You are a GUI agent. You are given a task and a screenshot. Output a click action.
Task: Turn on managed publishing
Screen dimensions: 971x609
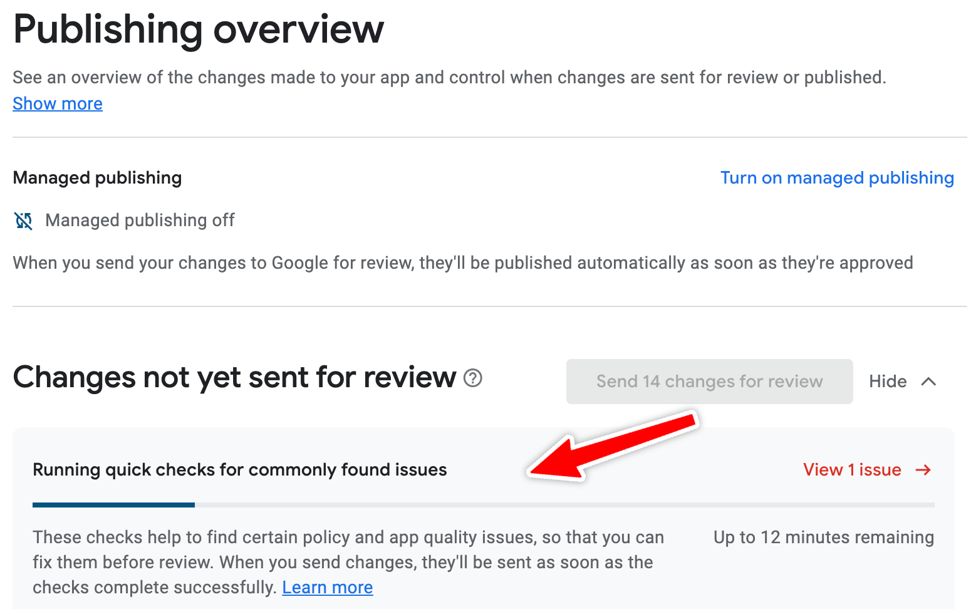837,178
